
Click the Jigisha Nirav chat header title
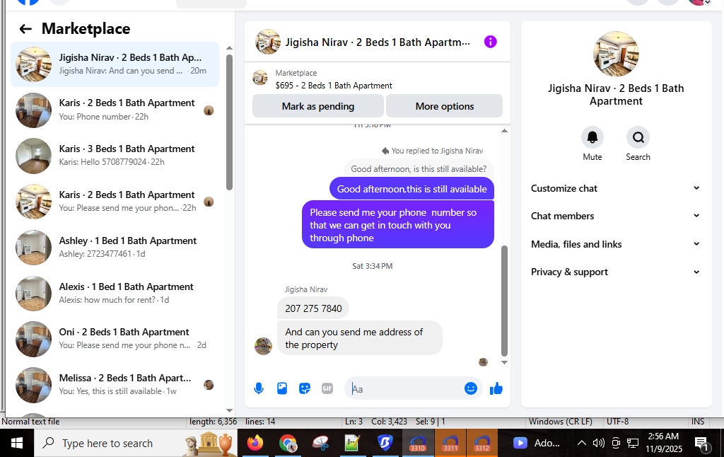[378, 42]
